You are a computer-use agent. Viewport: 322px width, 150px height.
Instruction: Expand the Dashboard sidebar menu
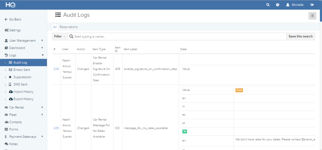click(23, 48)
